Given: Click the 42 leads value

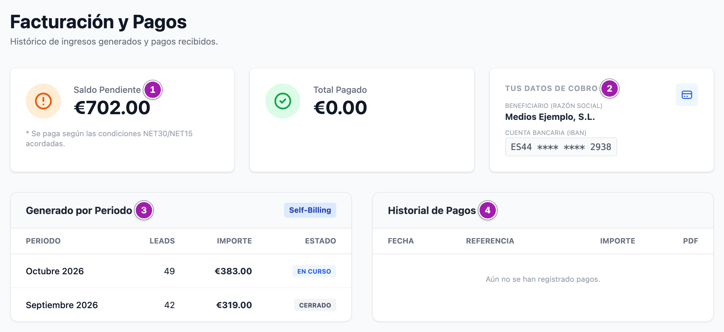Looking at the screenshot, I should pyautogui.click(x=169, y=305).
